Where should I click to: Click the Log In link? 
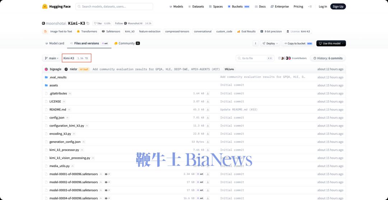[323, 6]
